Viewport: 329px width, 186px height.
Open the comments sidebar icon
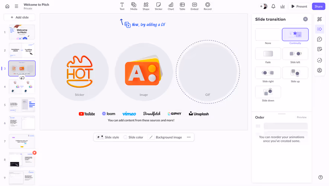pyautogui.click(x=319, y=39)
